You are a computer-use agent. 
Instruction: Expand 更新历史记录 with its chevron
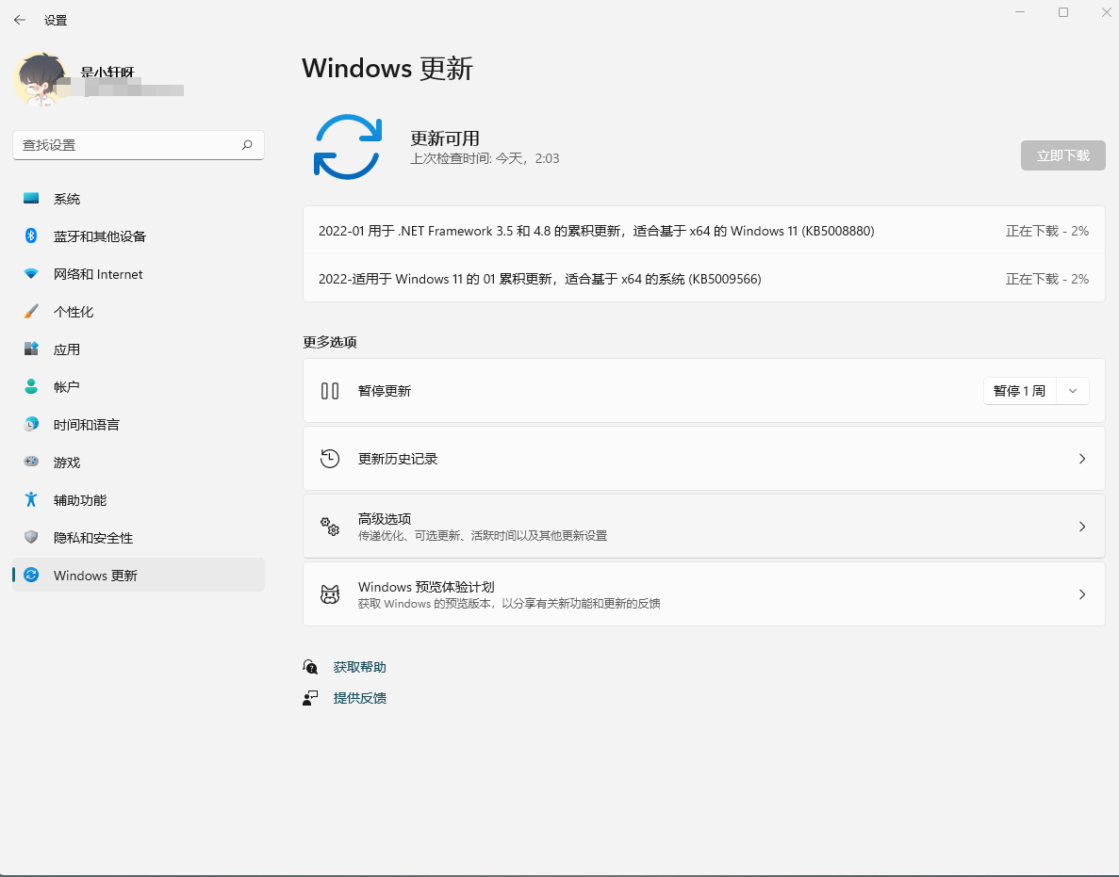tap(1081, 458)
